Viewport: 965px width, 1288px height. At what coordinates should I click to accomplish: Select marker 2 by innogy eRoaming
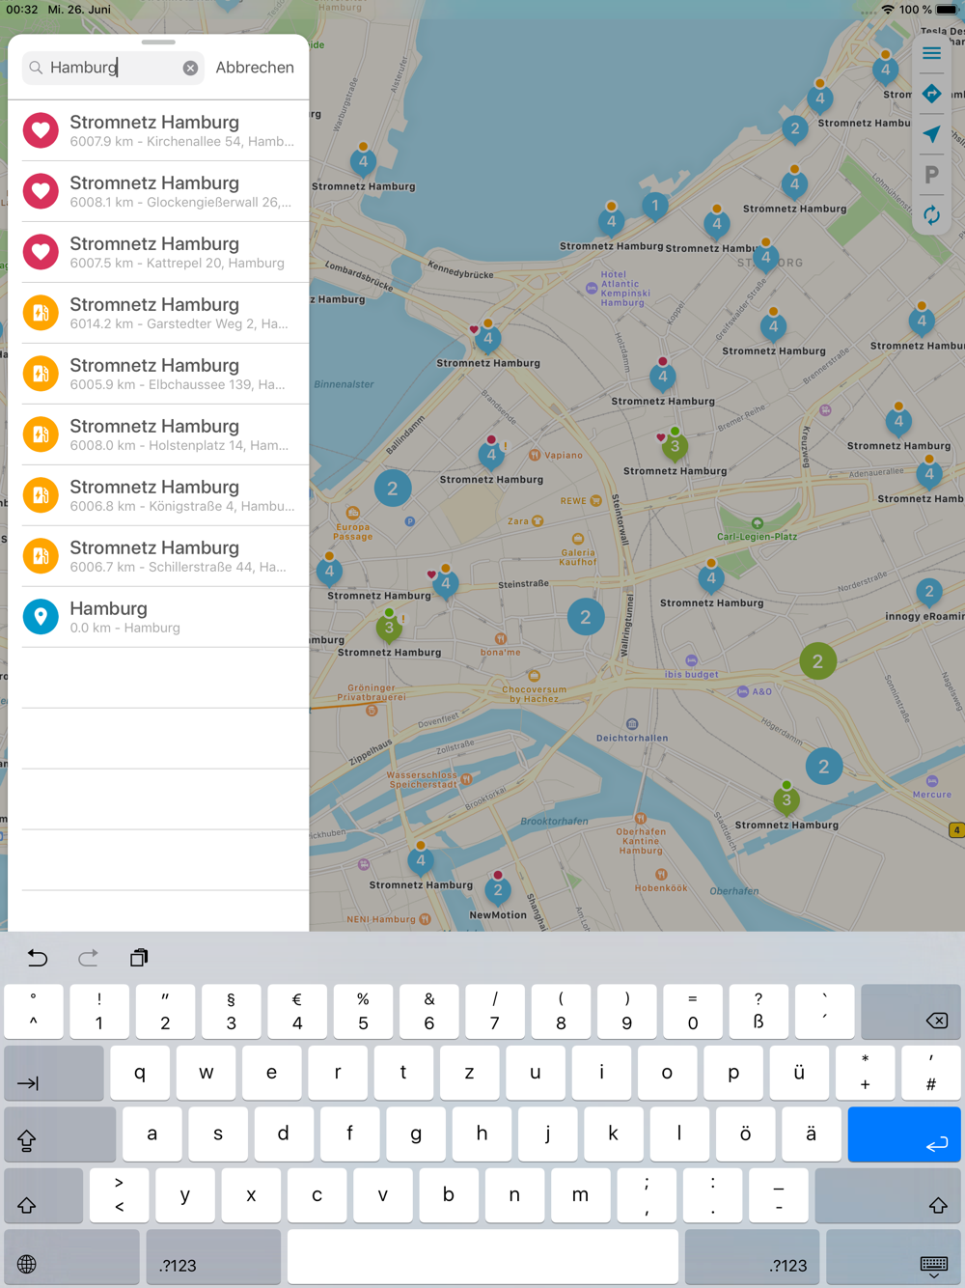point(929,591)
